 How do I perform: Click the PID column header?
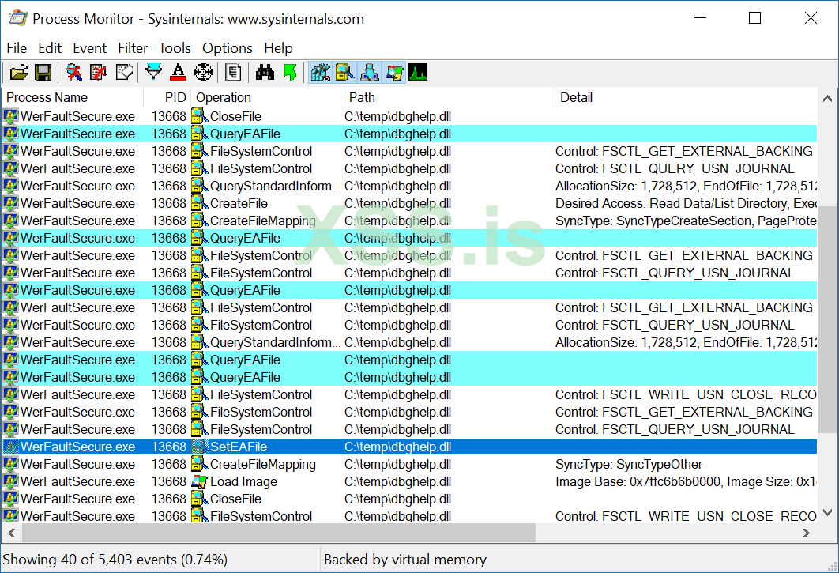click(167, 97)
